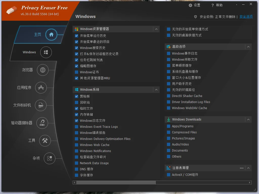Toggle the Windows搜索历史 checkbox
The width and height of the screenshot is (259, 194).
(76, 48)
